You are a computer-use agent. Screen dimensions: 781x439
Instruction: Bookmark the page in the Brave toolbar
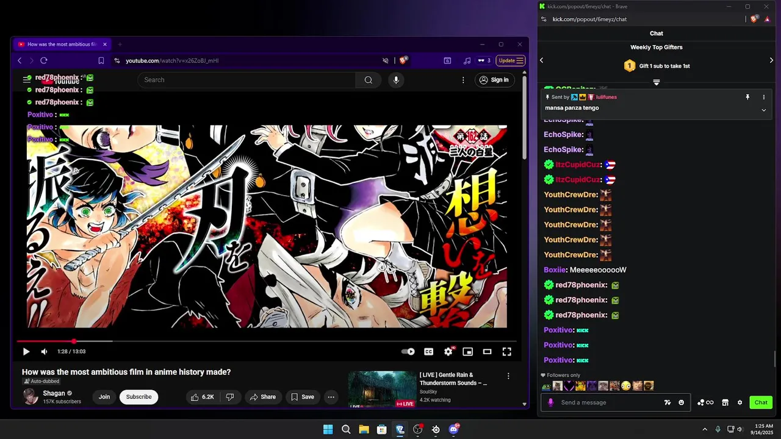[101, 60]
